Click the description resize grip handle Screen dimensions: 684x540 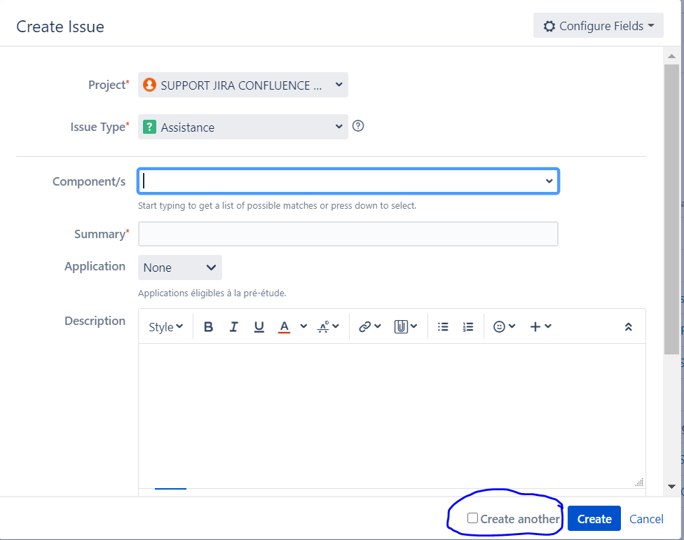640,482
